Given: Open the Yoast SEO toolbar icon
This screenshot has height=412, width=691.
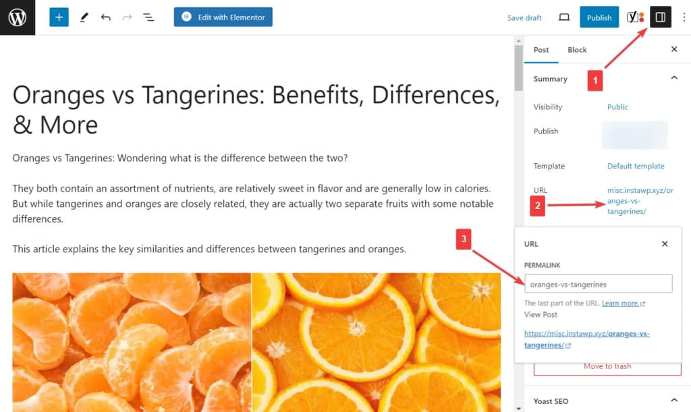Looking at the screenshot, I should pos(634,17).
